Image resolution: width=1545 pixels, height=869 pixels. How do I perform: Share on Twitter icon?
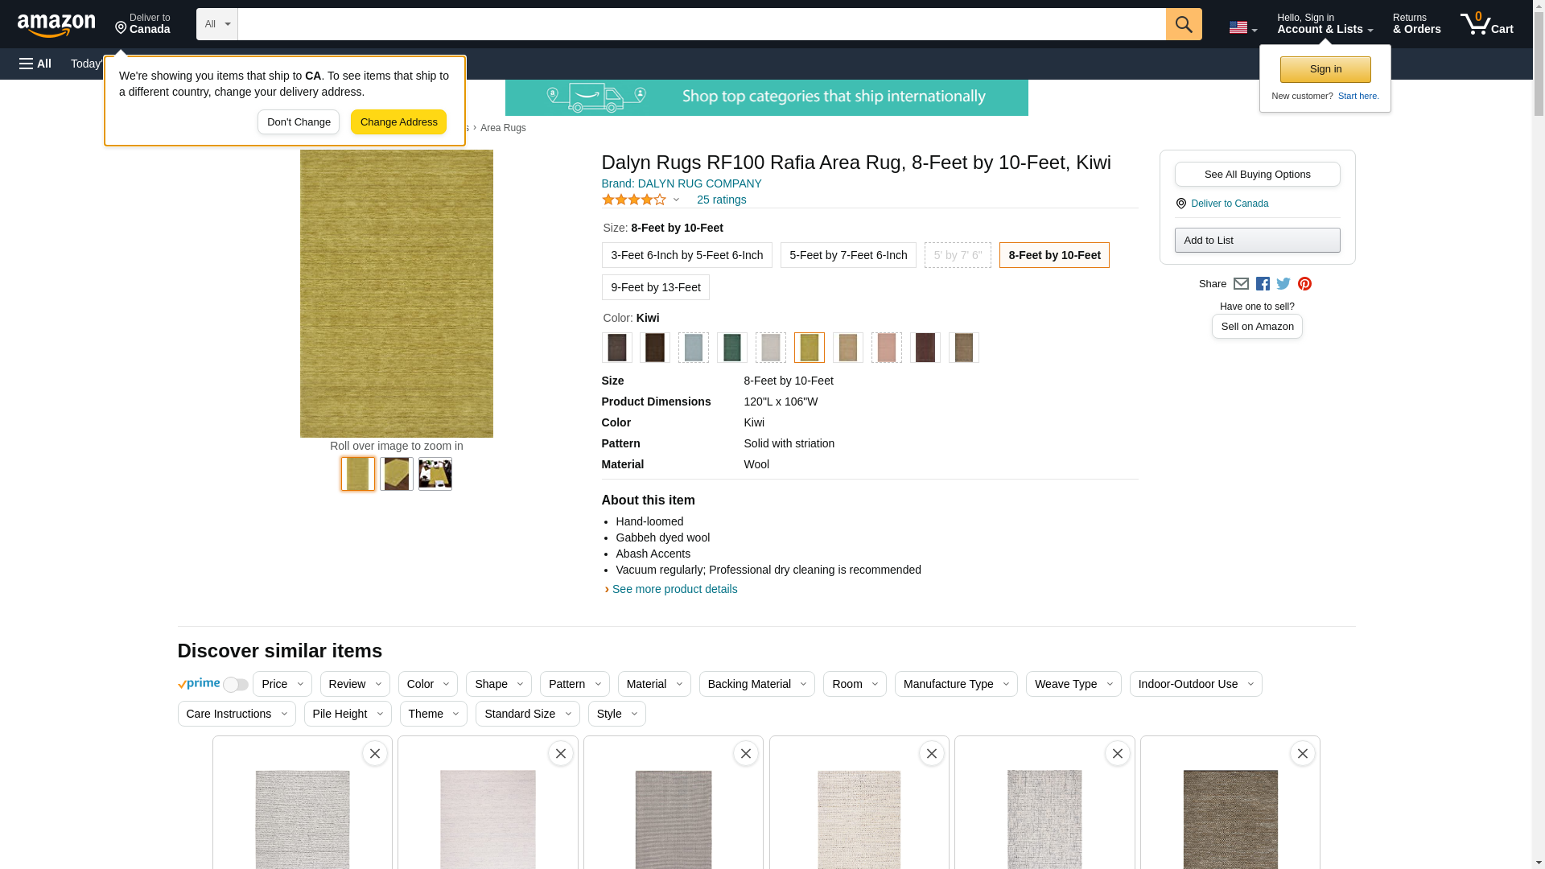(1283, 284)
